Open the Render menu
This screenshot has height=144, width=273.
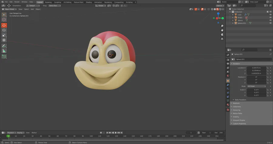[17, 2]
